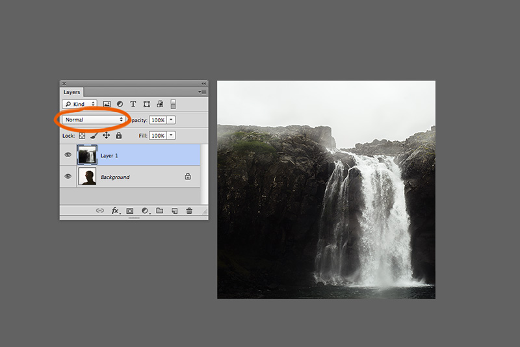Create a new layer
The image size is (520, 347).
pos(174,211)
